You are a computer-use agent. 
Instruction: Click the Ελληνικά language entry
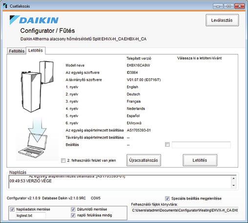[x=134, y=123]
